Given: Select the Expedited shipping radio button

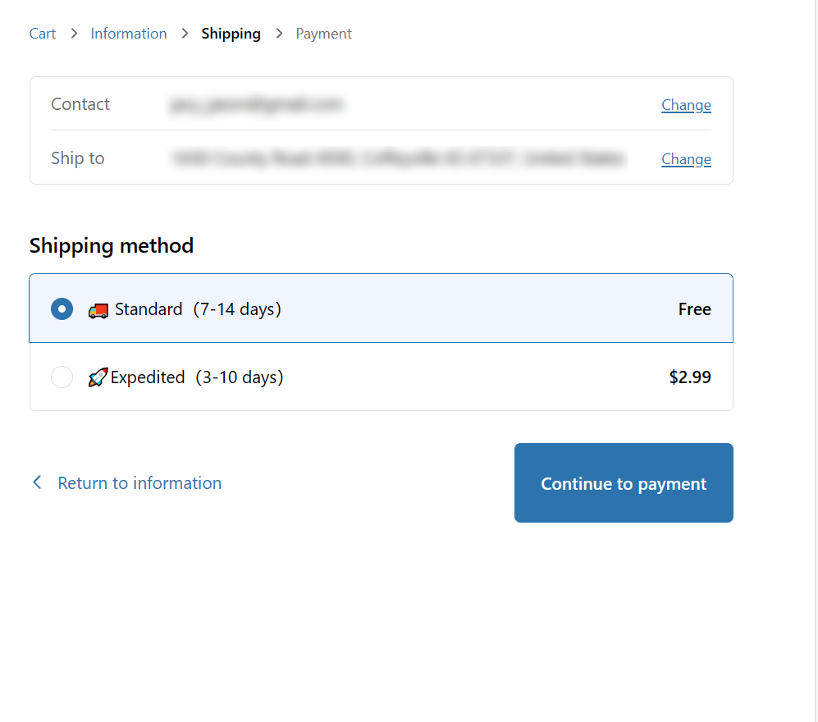Looking at the screenshot, I should point(62,377).
